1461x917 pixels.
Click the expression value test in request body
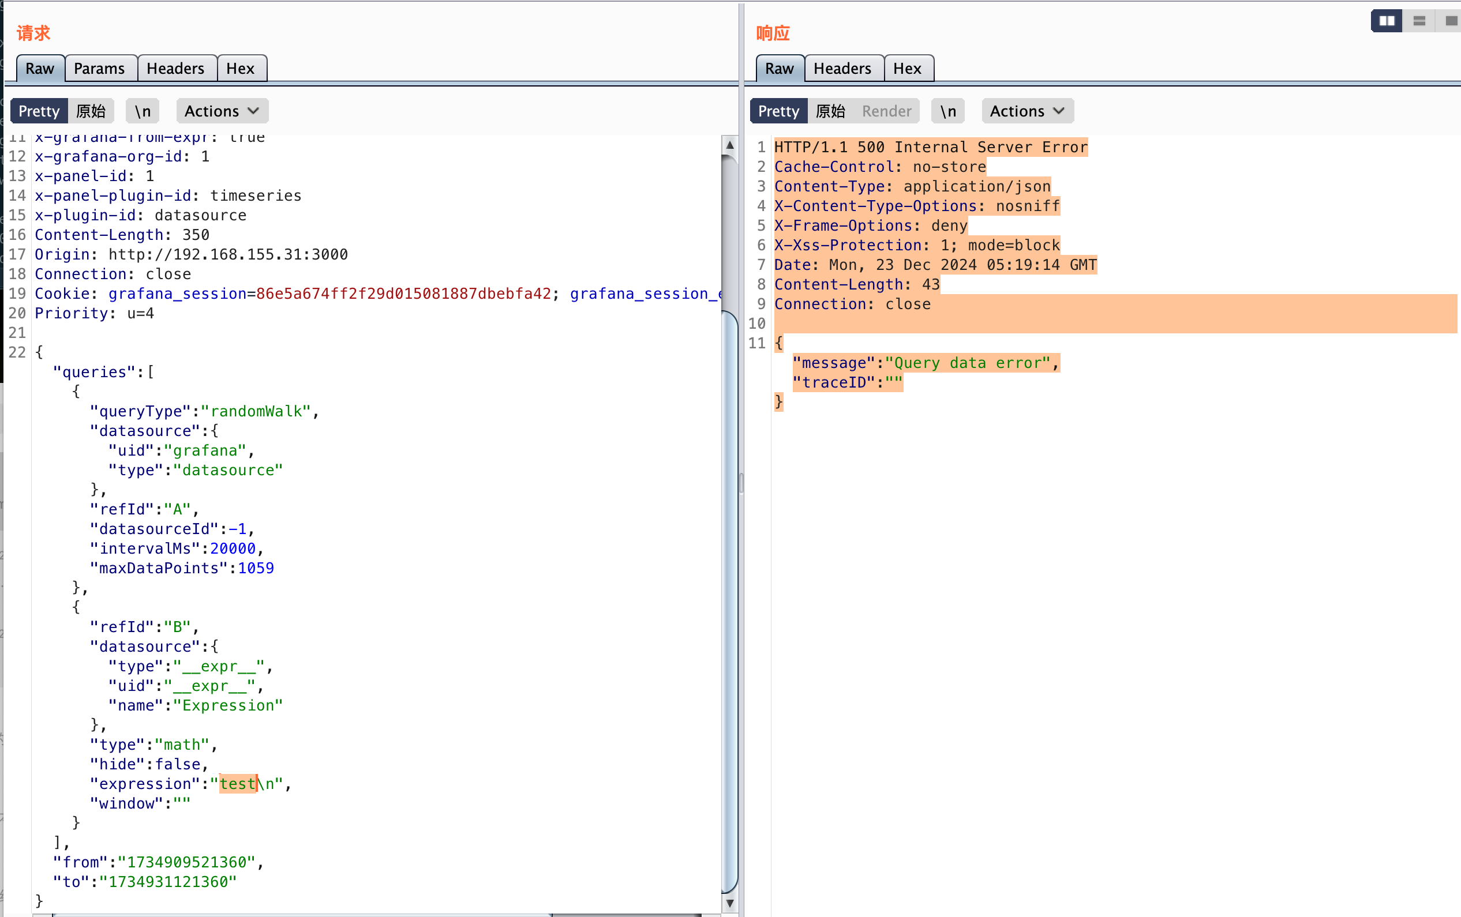point(237,784)
